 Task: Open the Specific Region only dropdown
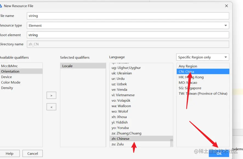202,57
